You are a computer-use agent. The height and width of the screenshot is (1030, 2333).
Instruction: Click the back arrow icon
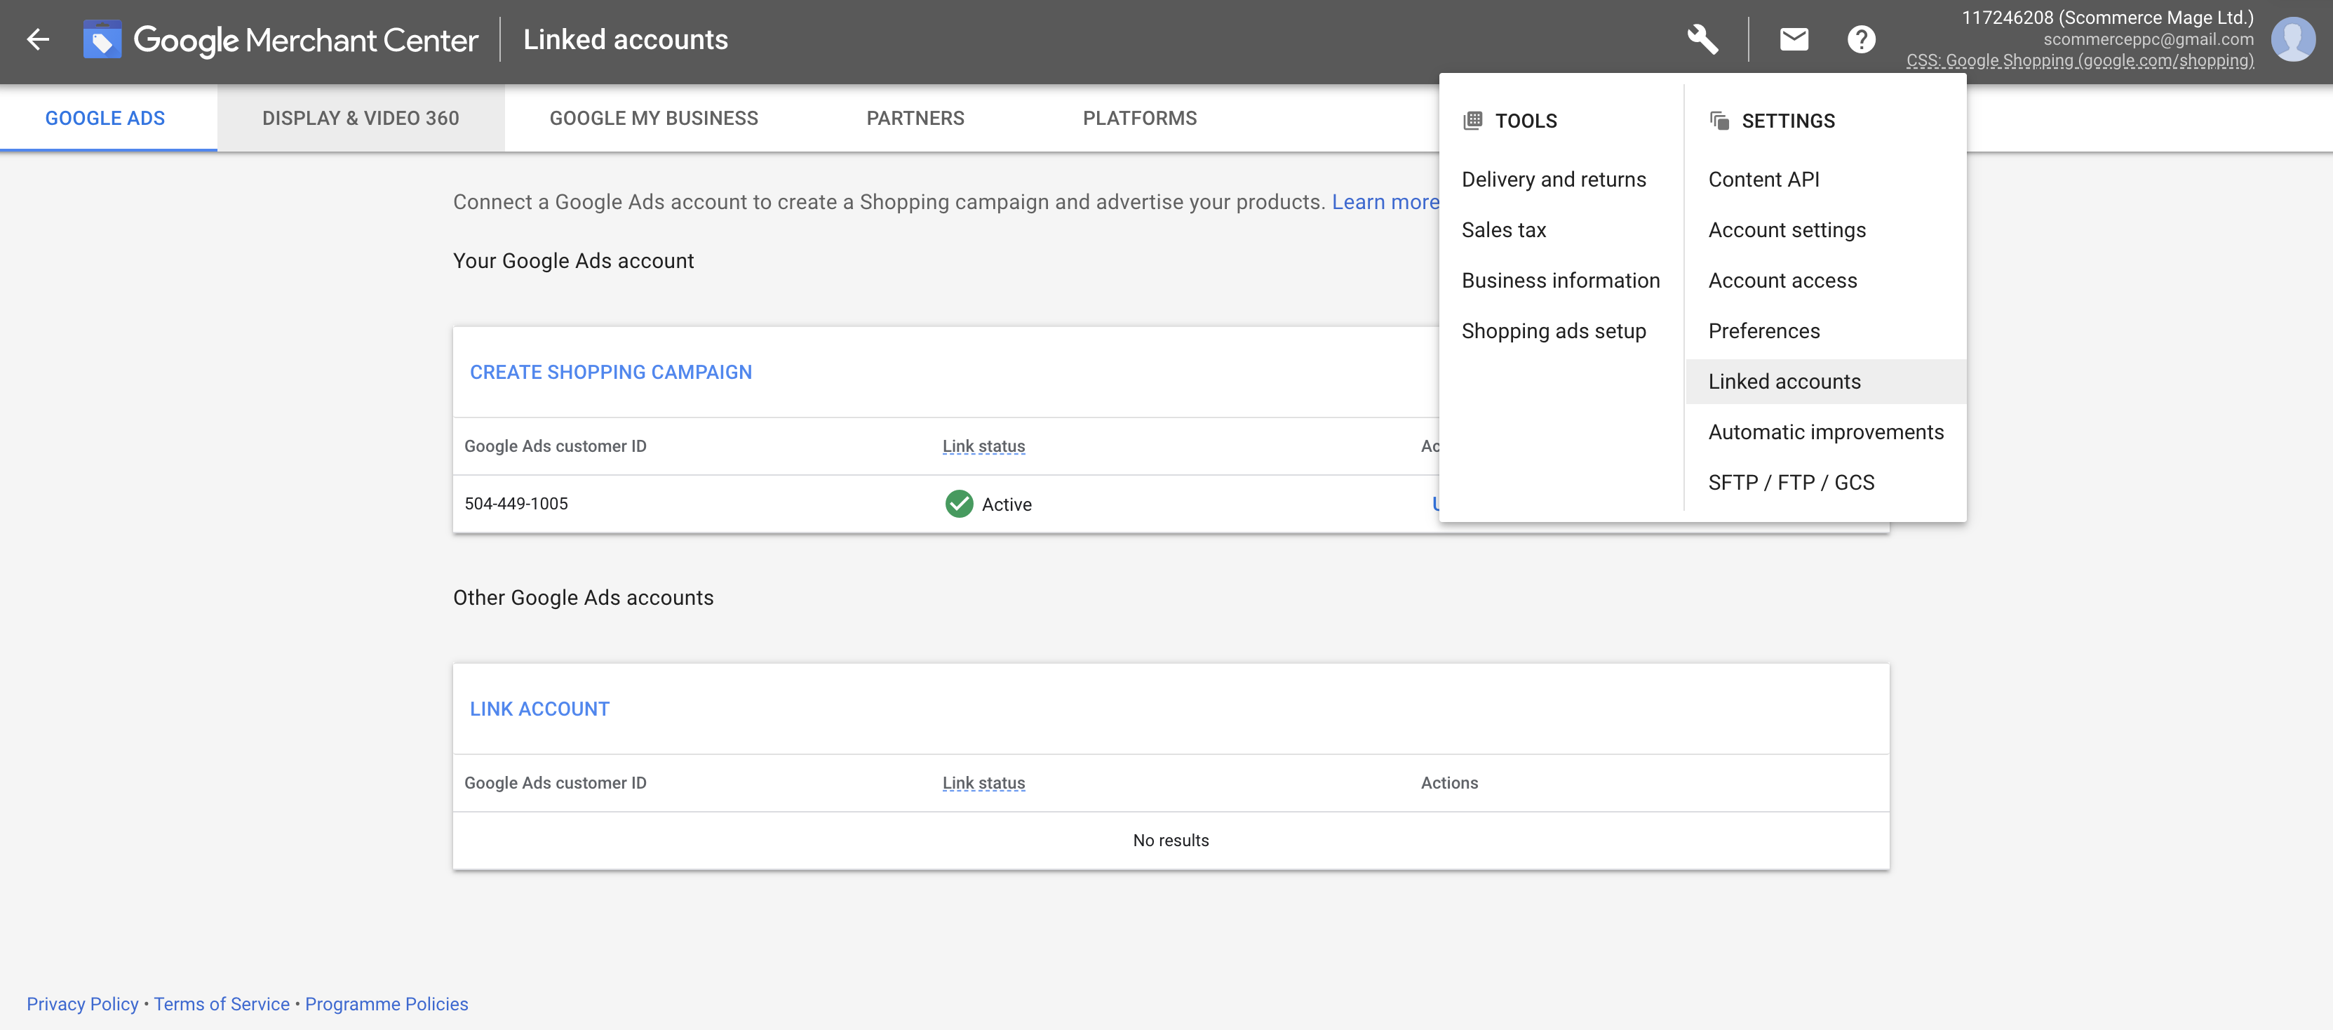(37, 39)
